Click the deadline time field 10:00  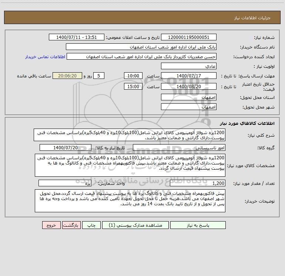pos(133,76)
